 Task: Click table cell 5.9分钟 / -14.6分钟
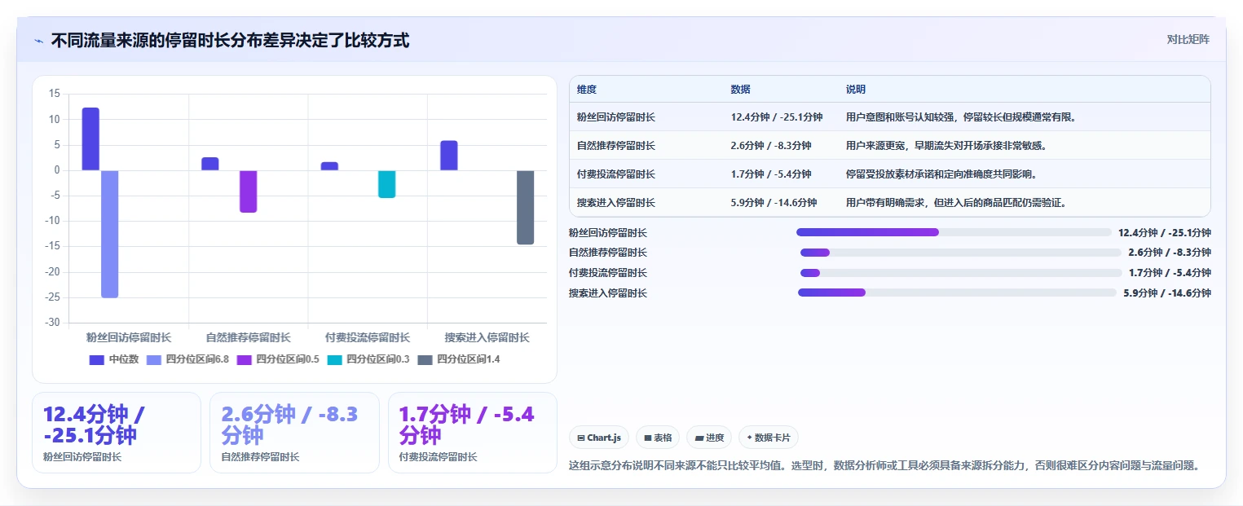[x=774, y=203]
